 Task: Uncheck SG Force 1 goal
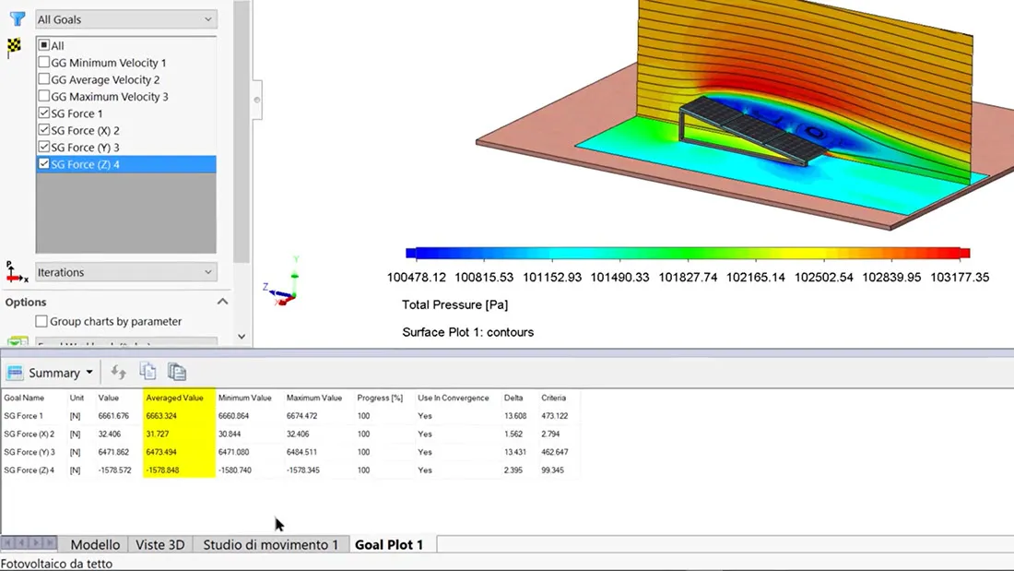point(44,113)
